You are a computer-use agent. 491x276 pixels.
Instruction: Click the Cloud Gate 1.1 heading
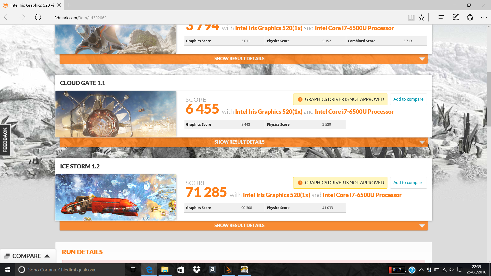coord(83,83)
